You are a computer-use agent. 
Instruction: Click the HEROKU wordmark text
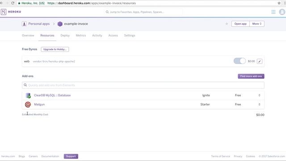(15, 12)
